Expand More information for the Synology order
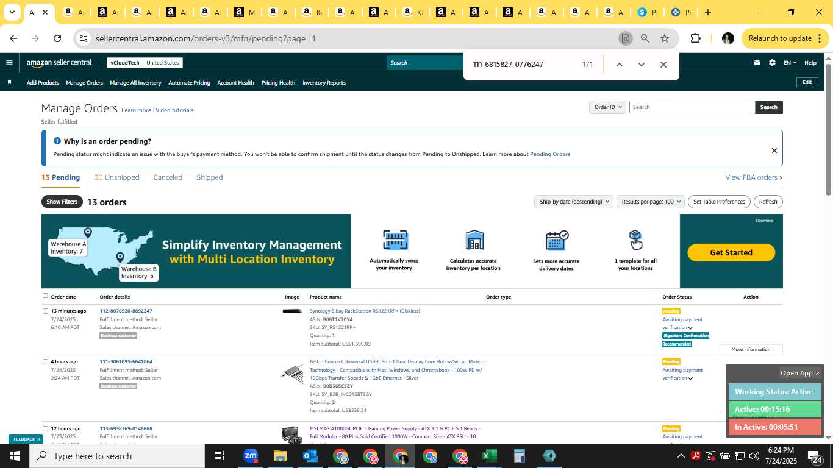The image size is (833, 468). coord(752,349)
